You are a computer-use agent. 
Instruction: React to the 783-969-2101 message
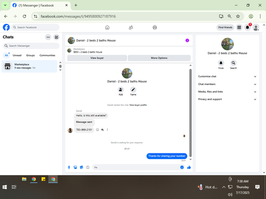[97, 129]
